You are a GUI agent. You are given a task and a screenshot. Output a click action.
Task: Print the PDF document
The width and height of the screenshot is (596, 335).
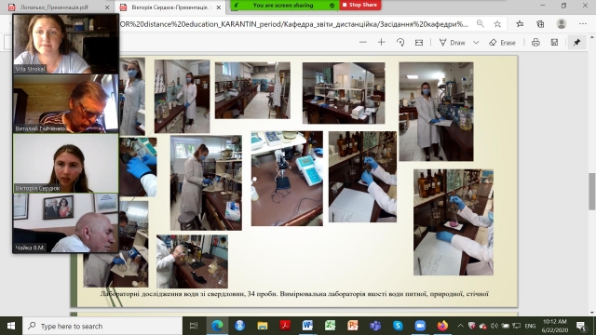coord(535,43)
